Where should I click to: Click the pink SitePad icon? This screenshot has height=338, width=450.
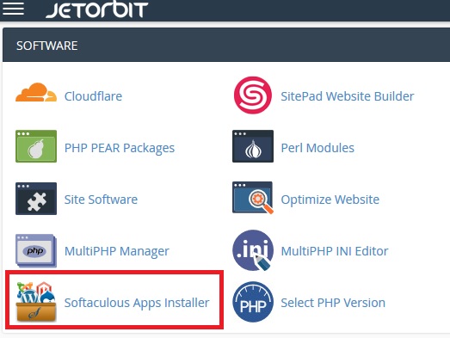(253, 95)
